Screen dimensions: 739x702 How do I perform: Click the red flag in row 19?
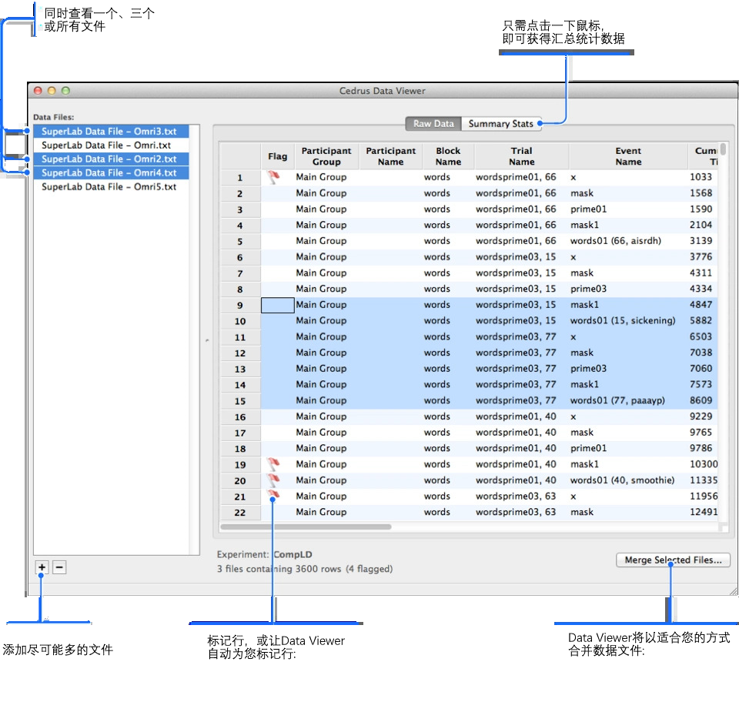[273, 464]
